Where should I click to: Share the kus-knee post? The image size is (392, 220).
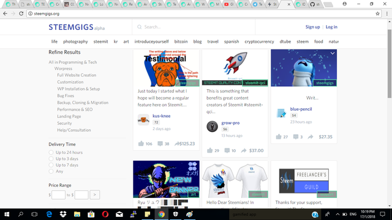coord(177,144)
